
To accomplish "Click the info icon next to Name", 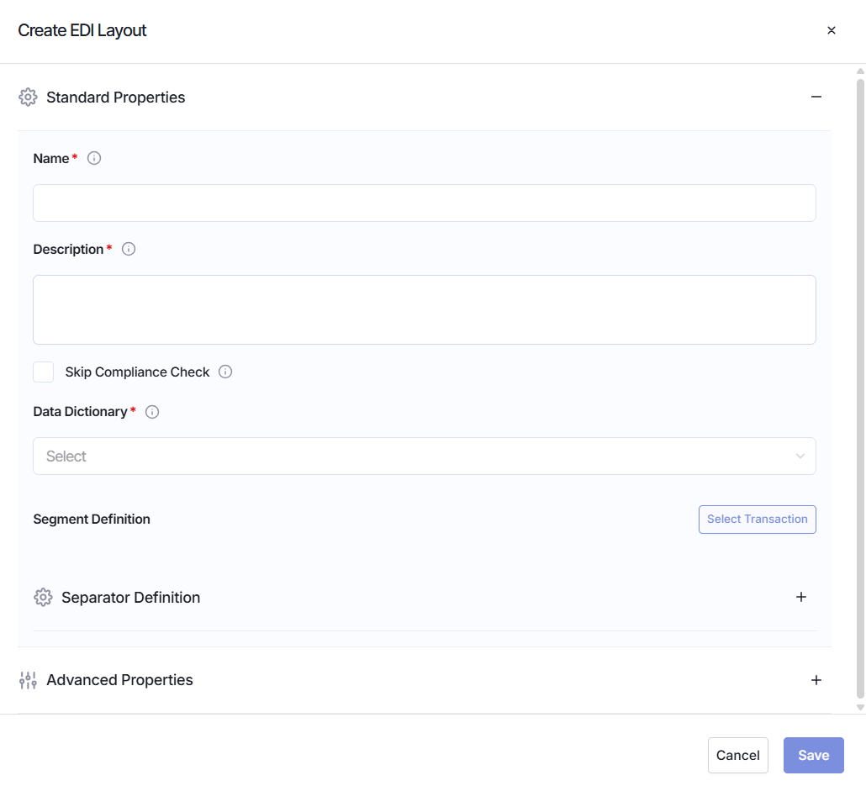I will click(94, 159).
